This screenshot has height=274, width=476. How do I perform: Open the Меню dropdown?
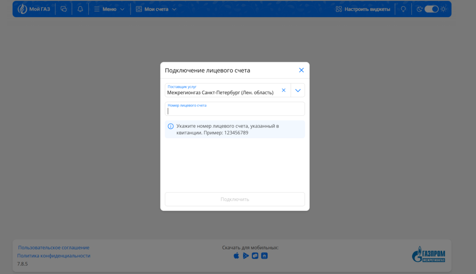tap(109, 9)
